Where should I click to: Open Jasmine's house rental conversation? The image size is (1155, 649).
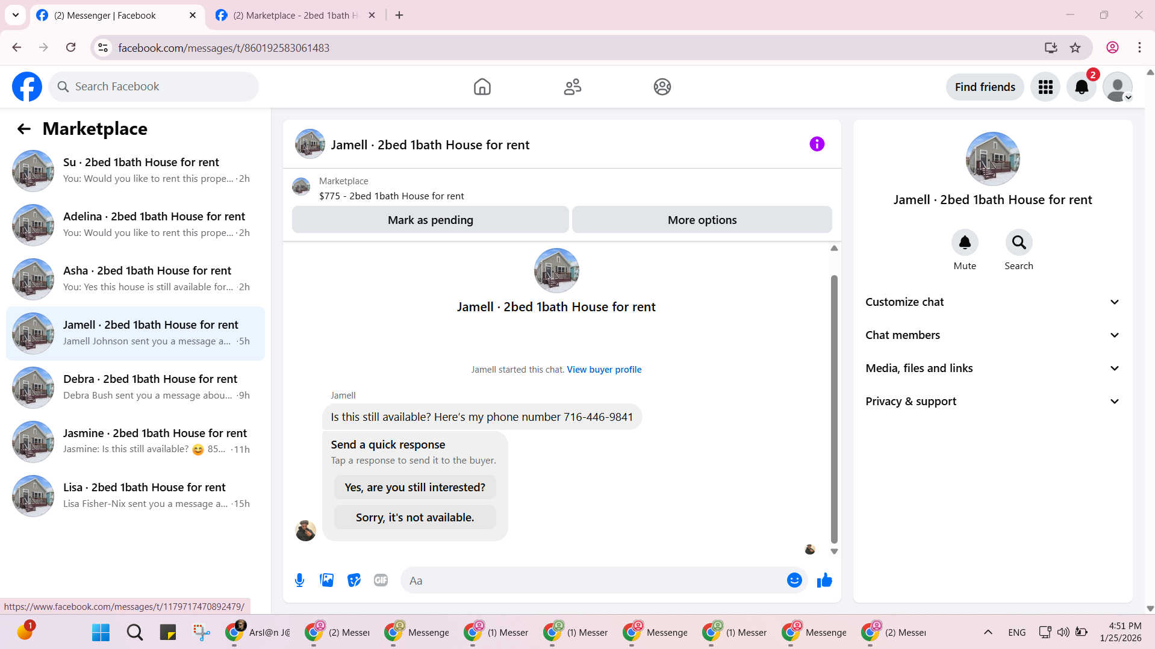tap(135, 442)
